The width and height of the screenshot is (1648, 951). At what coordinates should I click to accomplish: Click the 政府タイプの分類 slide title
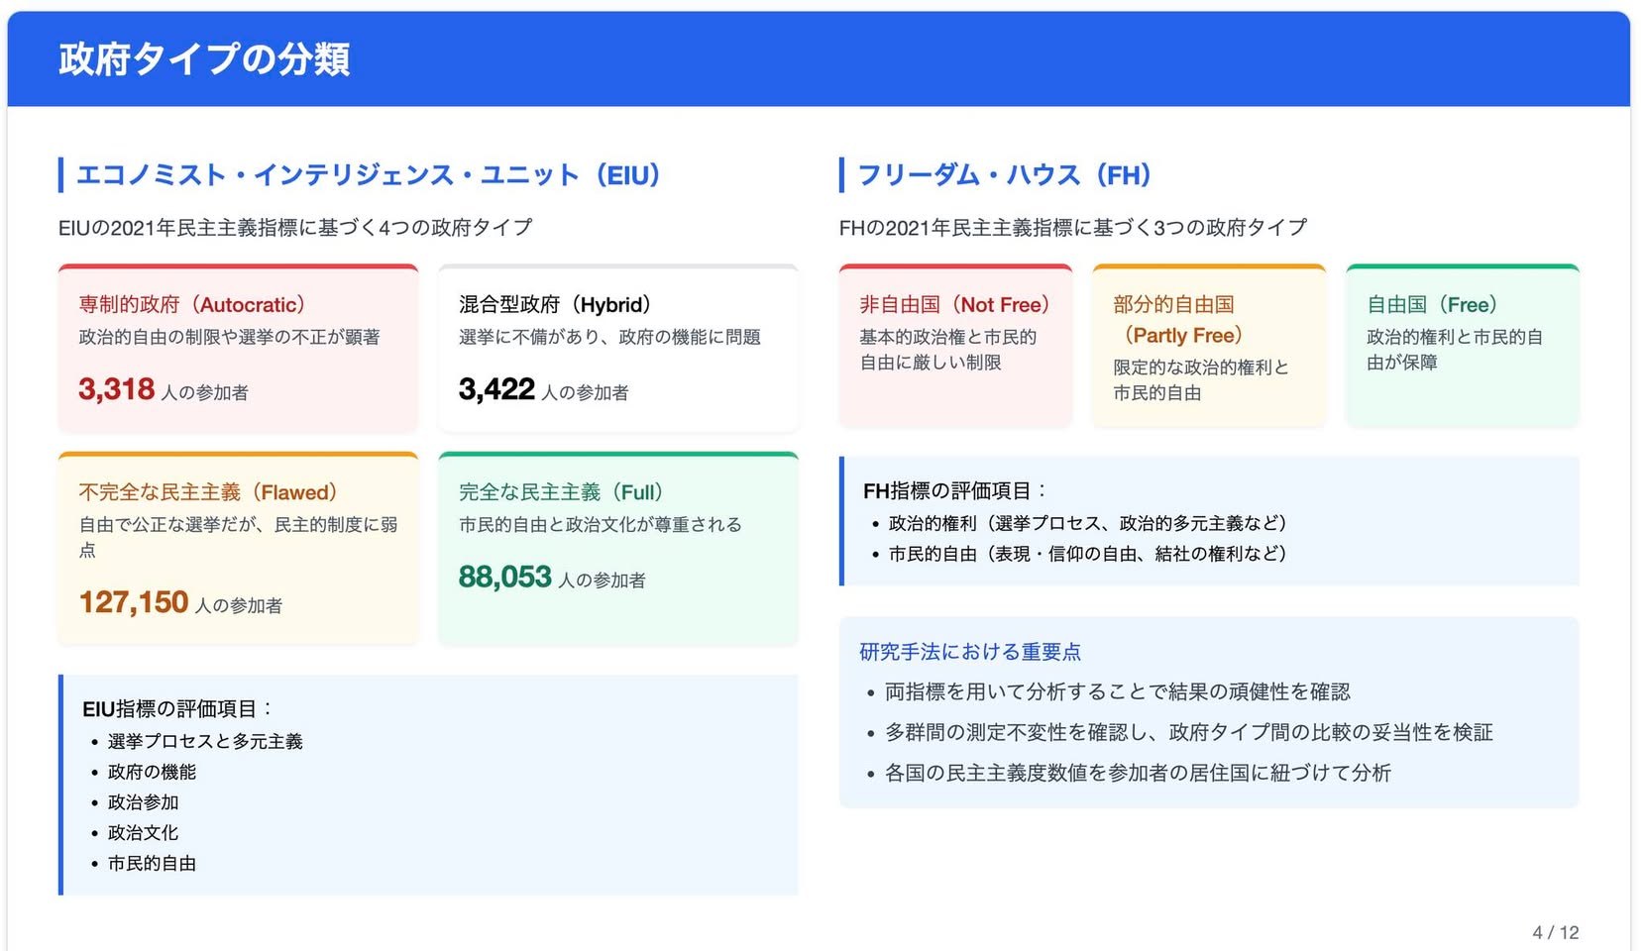tap(204, 59)
